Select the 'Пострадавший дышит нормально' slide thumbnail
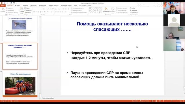Viewport: 185px width, 104px height. point(20,29)
